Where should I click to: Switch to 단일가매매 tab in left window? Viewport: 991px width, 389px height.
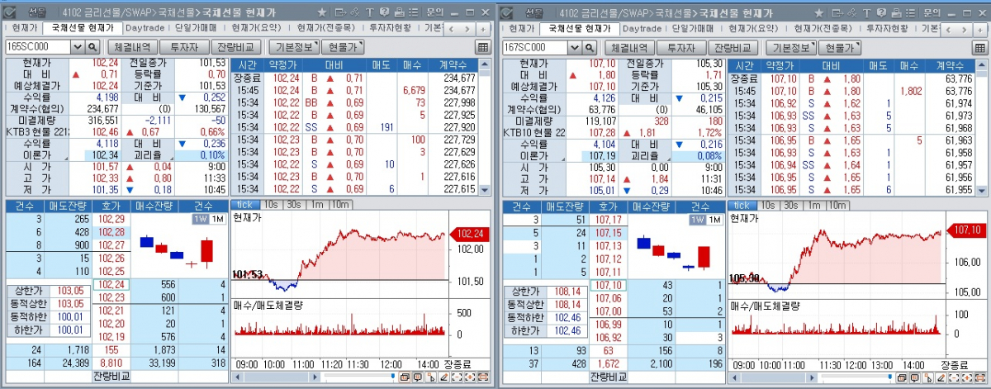(x=197, y=27)
